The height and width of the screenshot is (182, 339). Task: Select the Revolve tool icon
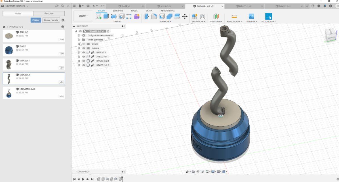[x=114, y=16]
